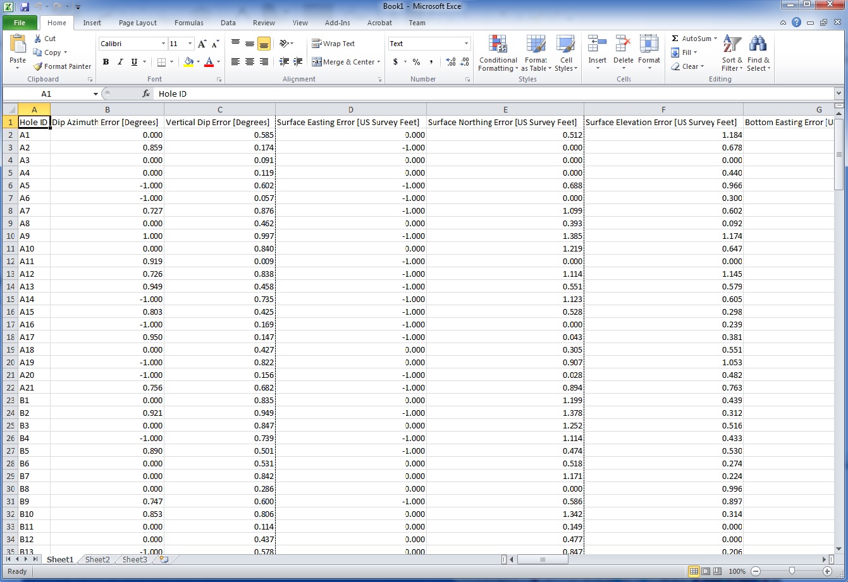Open Find & Select binoculars
This screenshot has height=582, width=848.
[x=758, y=54]
